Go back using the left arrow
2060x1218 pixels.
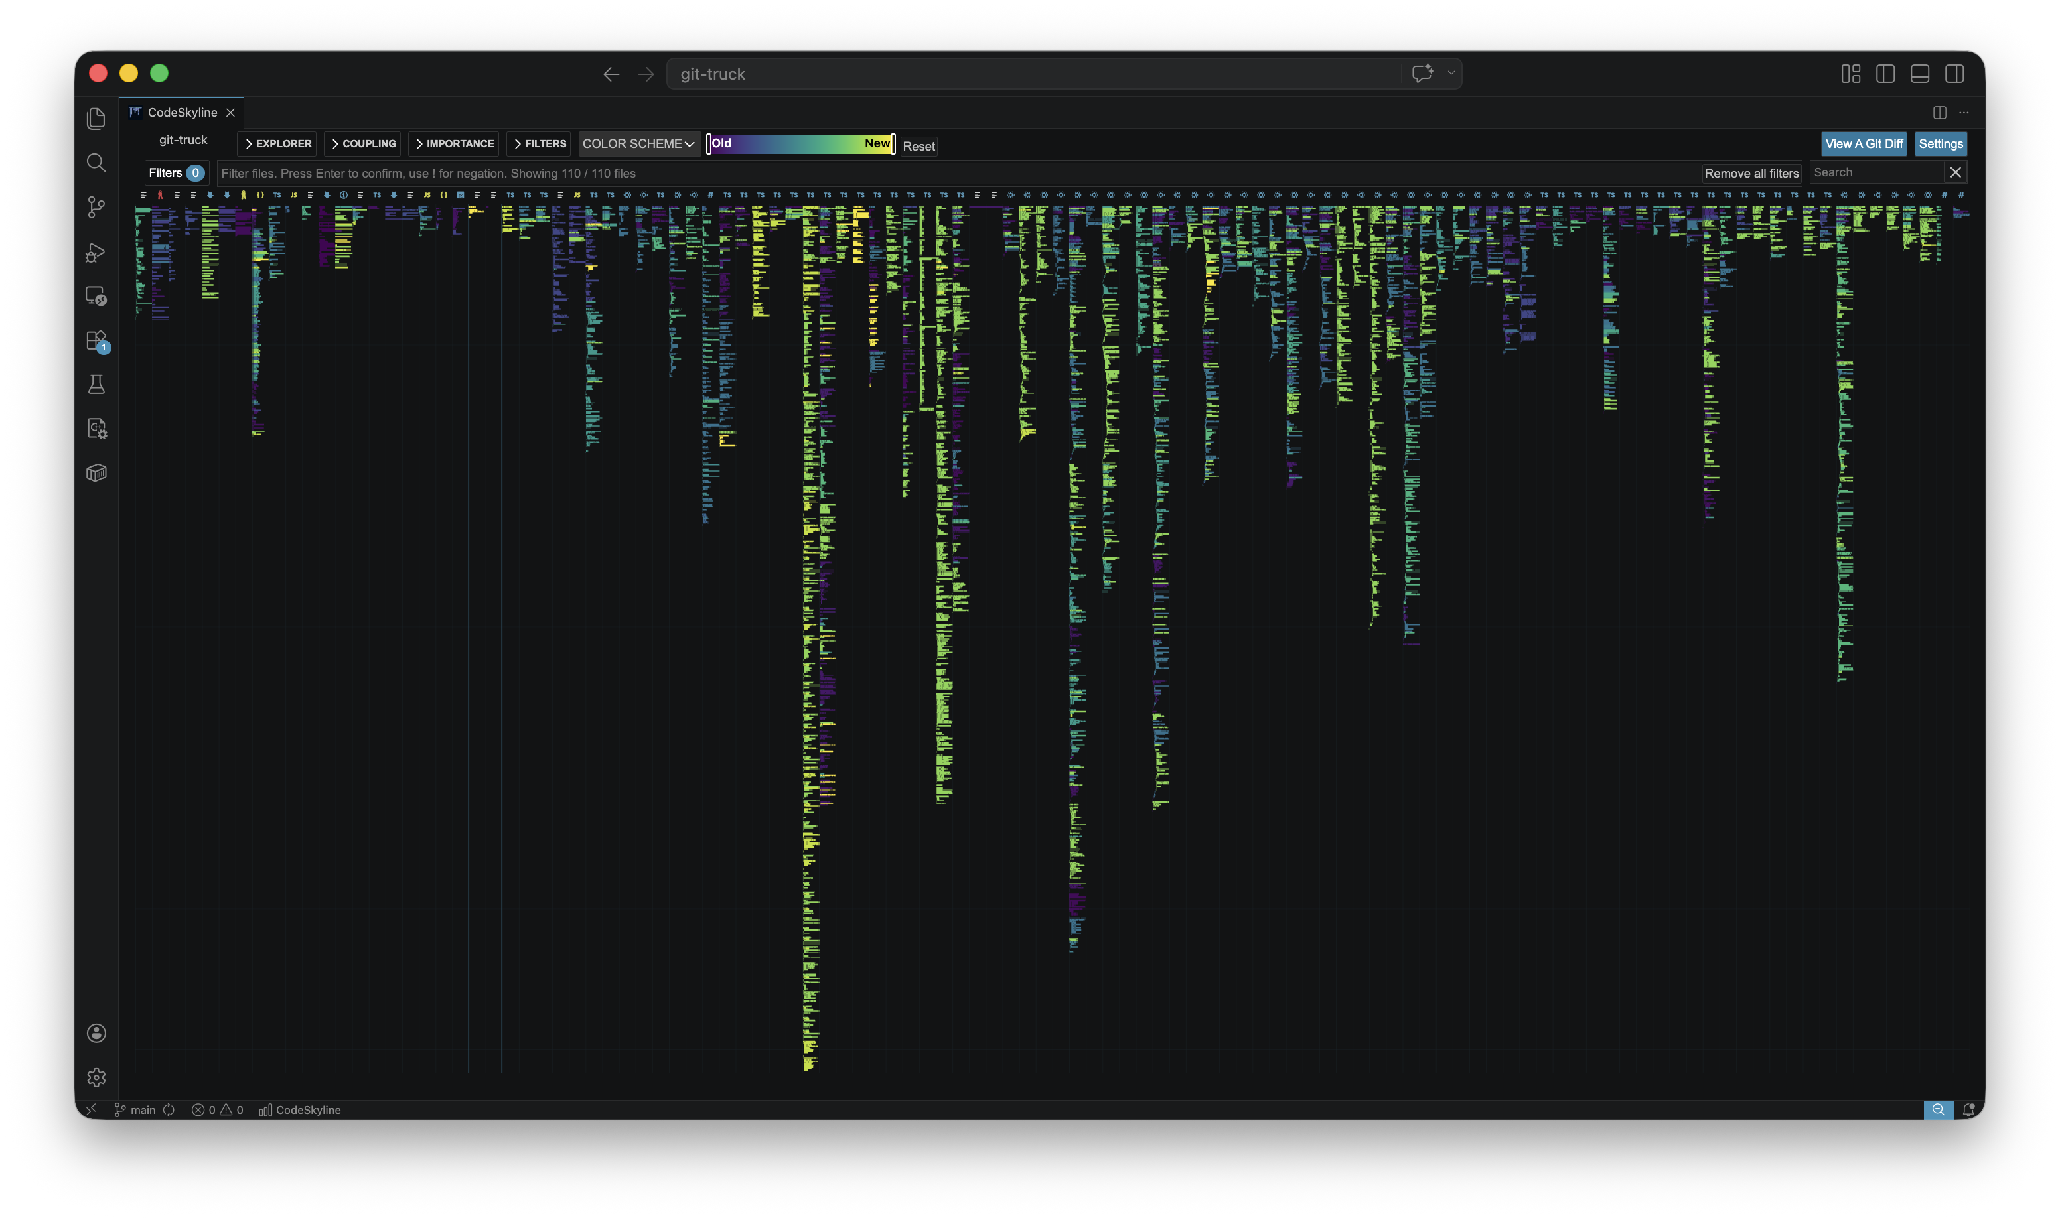click(x=611, y=74)
